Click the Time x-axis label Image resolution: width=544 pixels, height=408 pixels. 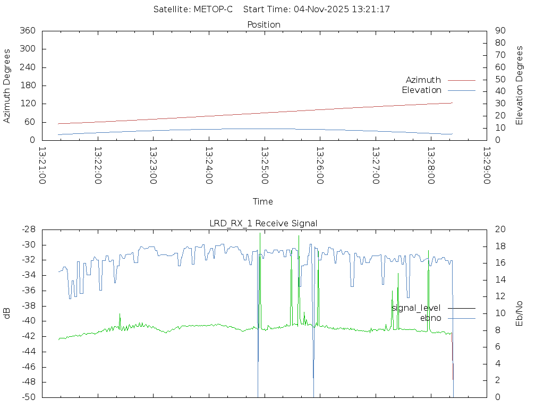263,202
